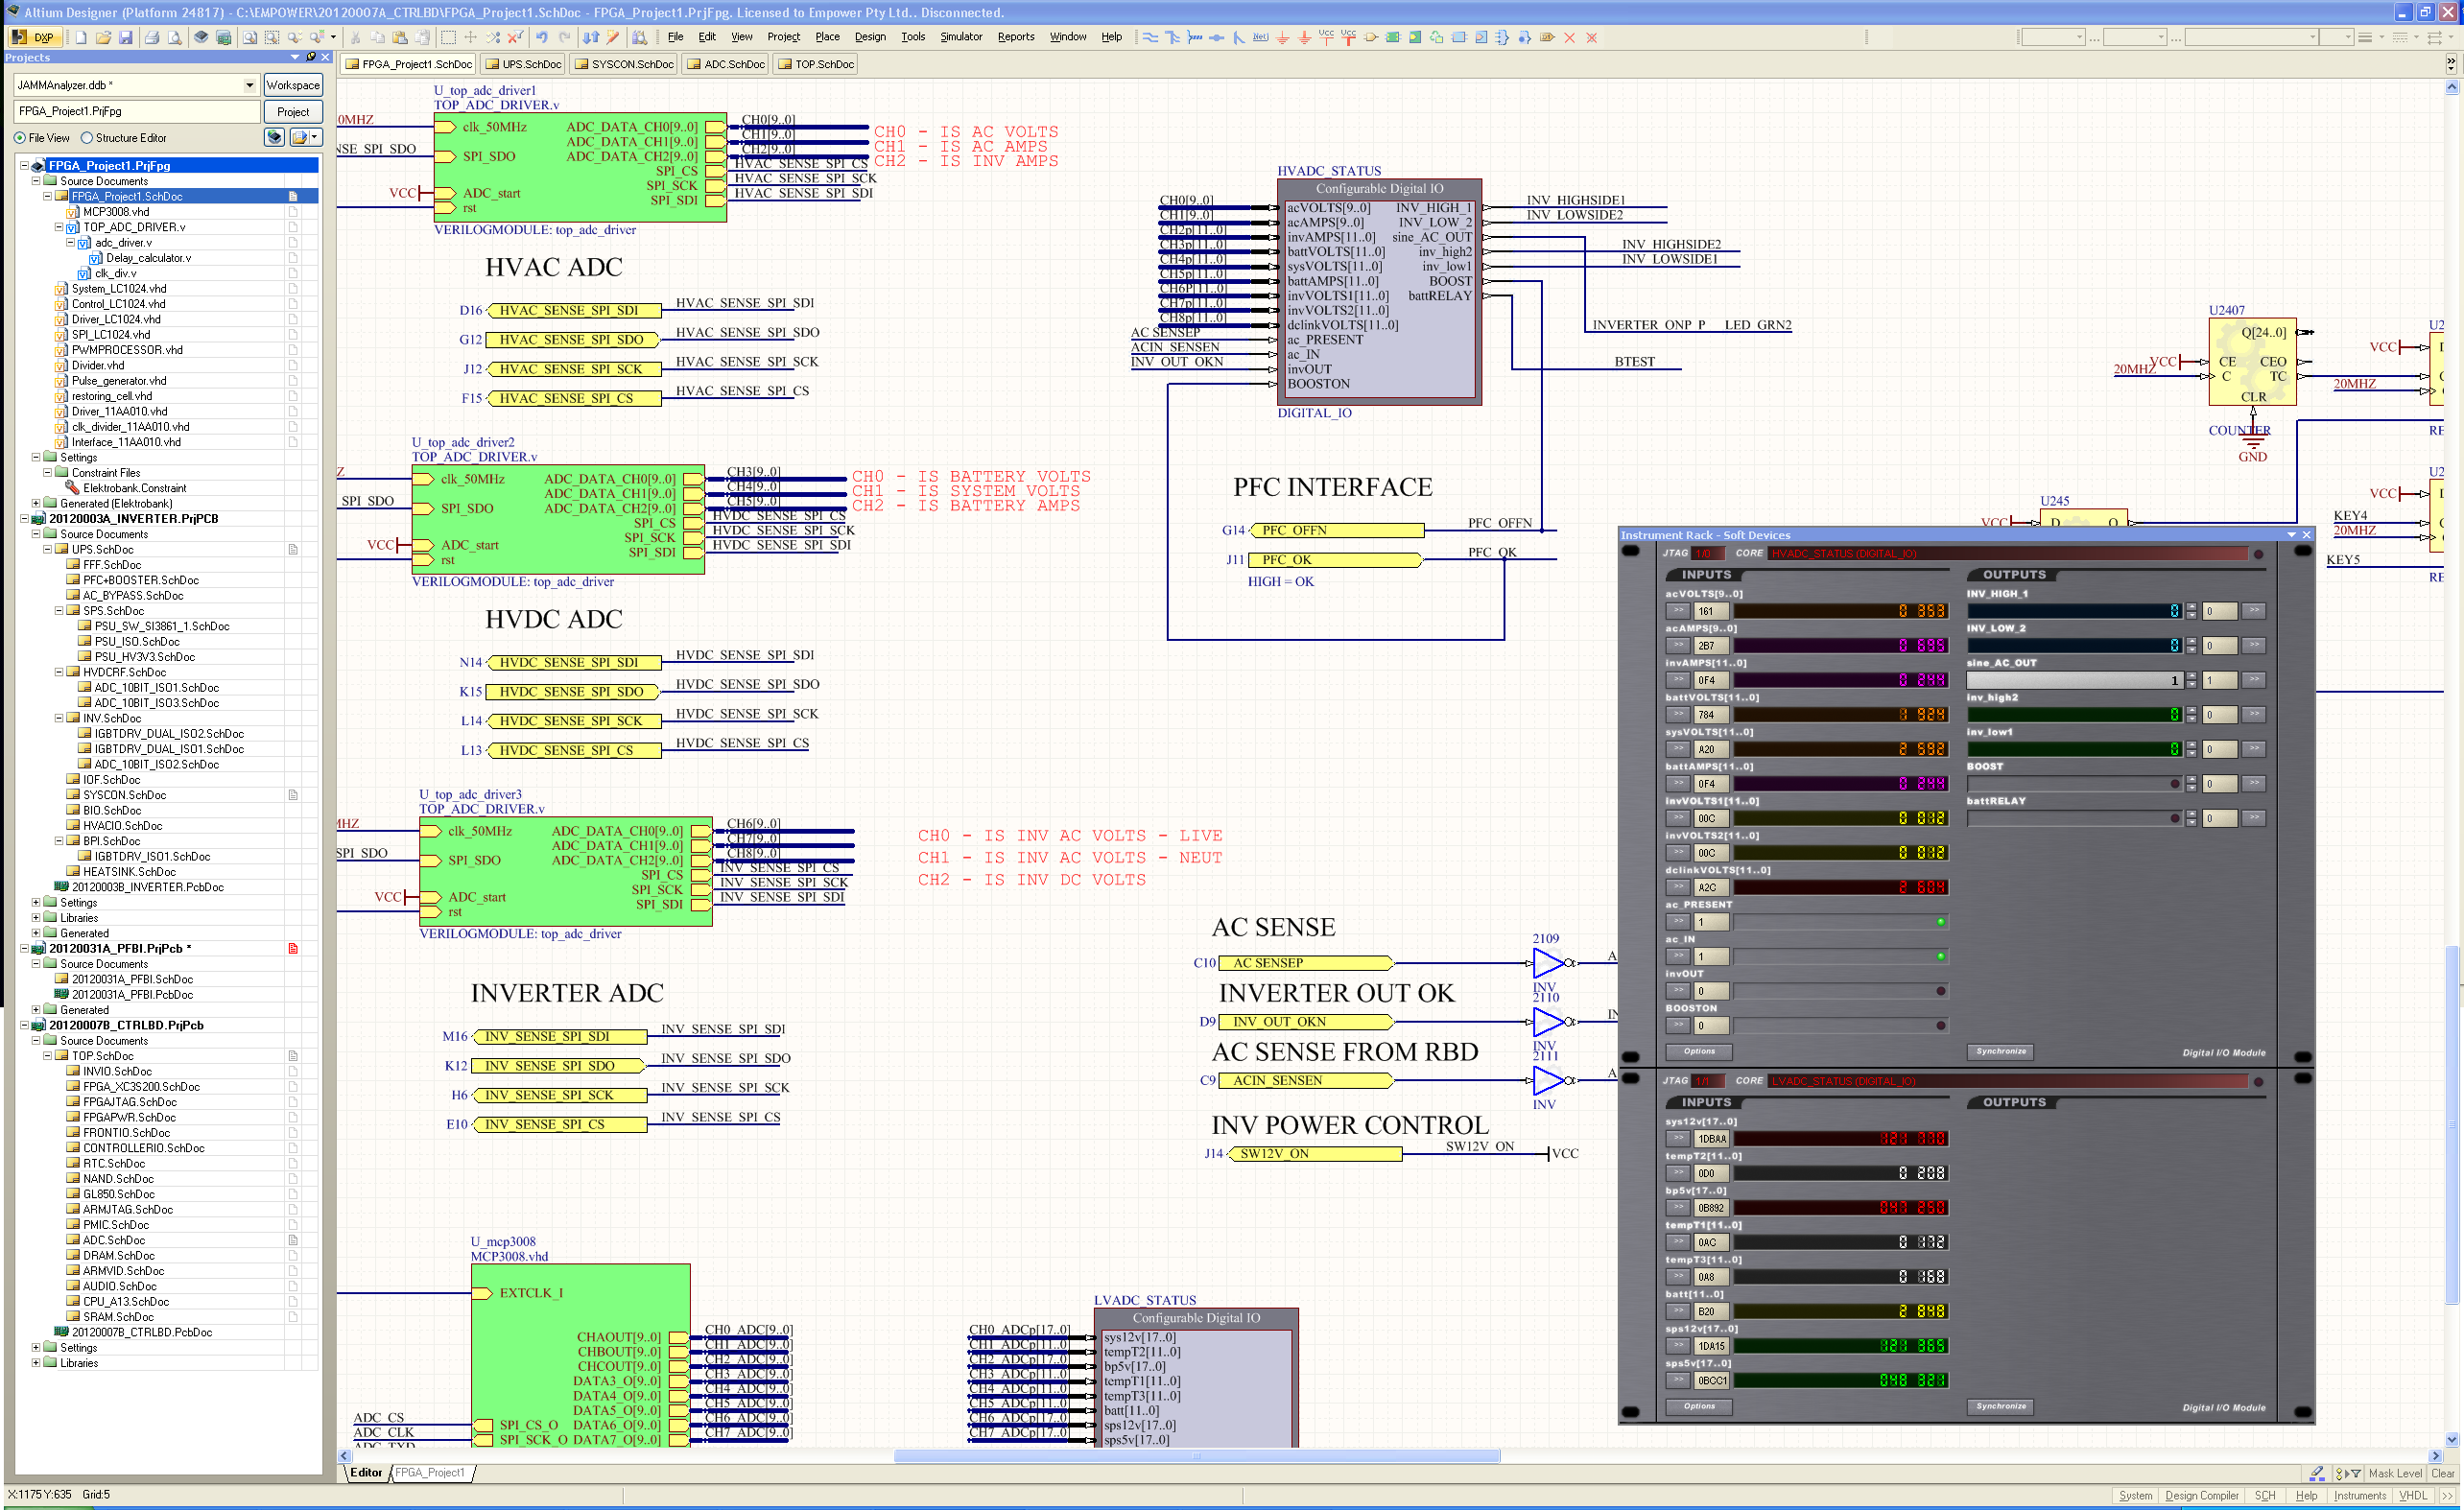Click the open file folder icon

pyautogui.click(x=103, y=37)
